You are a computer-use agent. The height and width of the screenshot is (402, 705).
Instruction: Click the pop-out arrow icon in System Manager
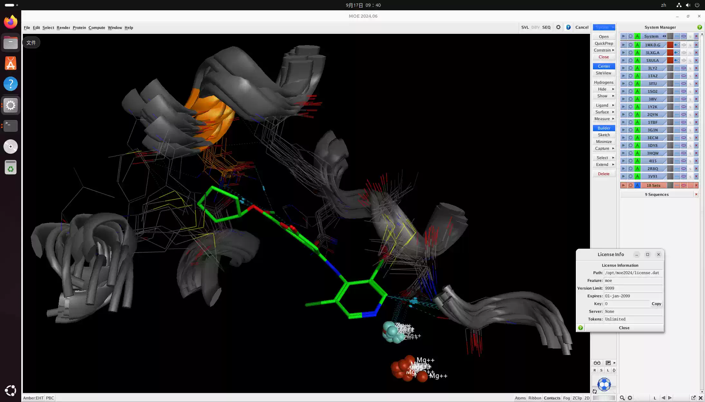pos(693,398)
